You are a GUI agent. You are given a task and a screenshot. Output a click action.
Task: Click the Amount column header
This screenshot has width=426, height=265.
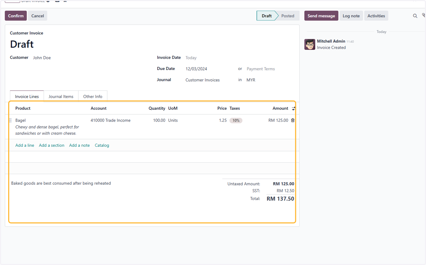coord(280,108)
